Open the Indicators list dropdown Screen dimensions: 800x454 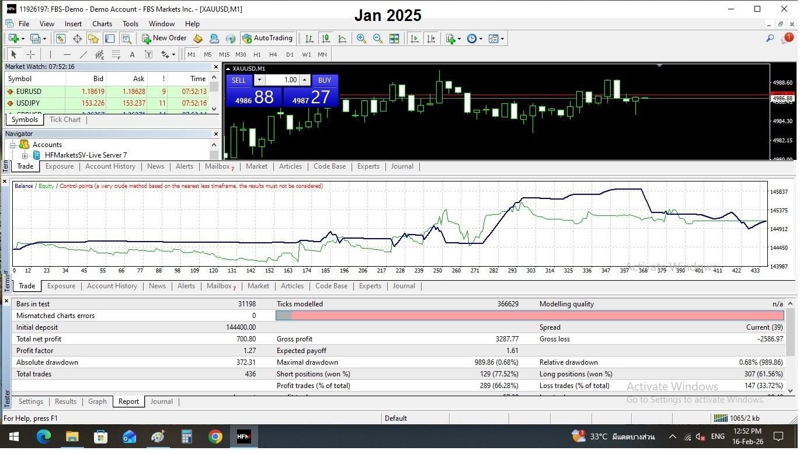[453, 39]
